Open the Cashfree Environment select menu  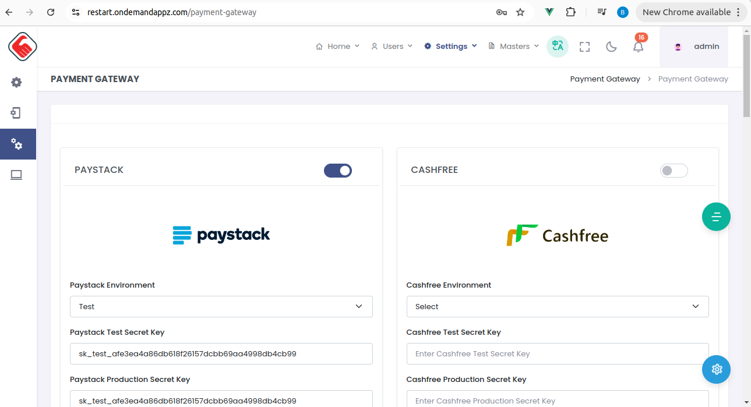557,306
